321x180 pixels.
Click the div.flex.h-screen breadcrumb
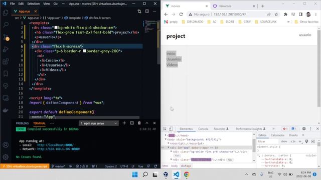pos(98,18)
